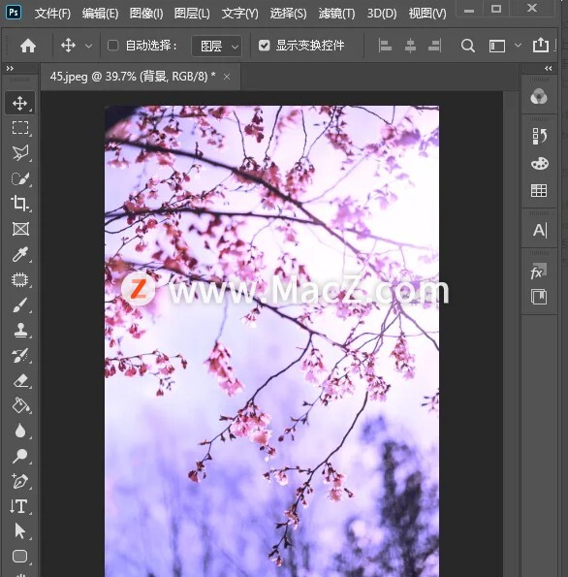Open the 选择(S) menu
This screenshot has height=577, width=568.
pos(288,14)
